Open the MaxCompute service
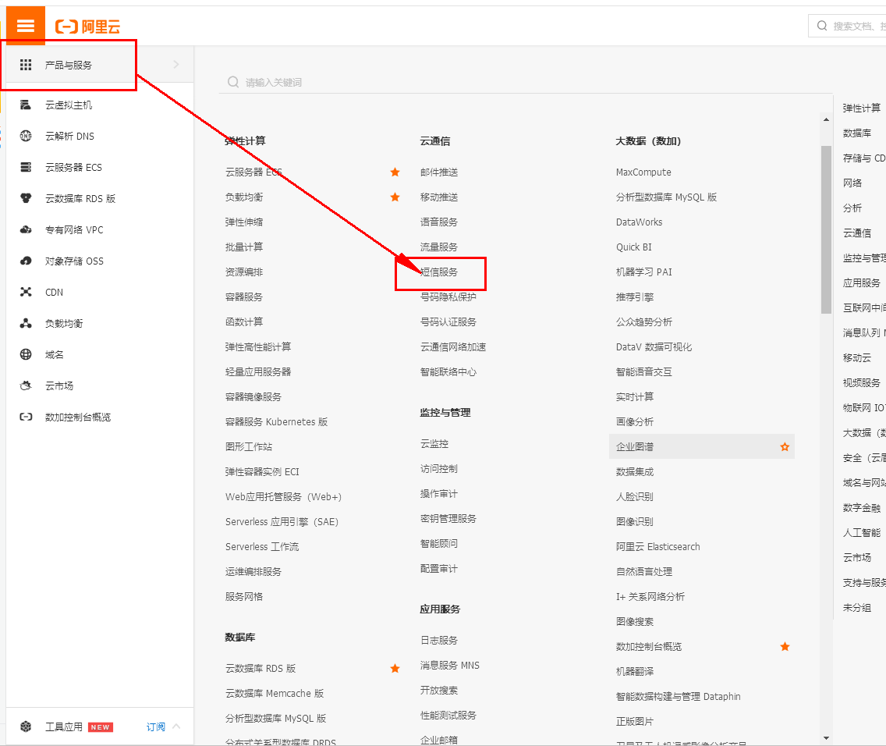 pyautogui.click(x=643, y=172)
